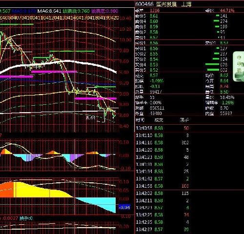Click the 时间 column header in tick list
The height and width of the screenshot is (234, 244).
click(140, 120)
